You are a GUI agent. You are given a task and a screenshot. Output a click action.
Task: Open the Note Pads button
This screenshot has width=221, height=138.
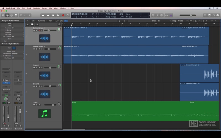[209, 15]
